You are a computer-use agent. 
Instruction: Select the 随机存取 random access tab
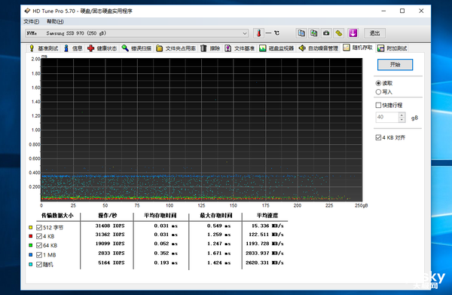coord(358,48)
